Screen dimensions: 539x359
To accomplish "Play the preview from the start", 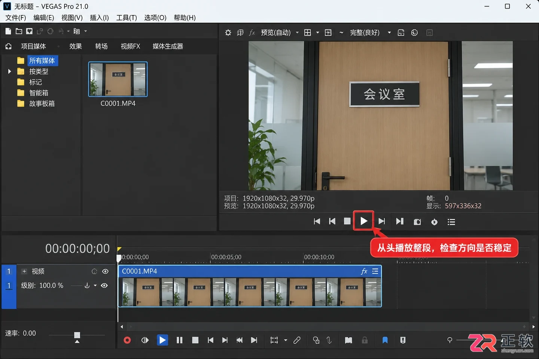I will click(x=363, y=221).
